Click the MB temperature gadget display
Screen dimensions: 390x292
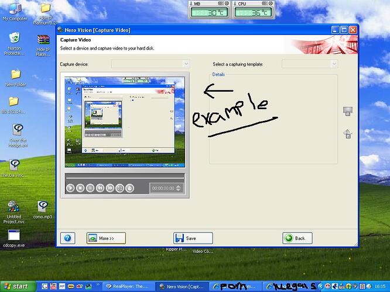pos(209,12)
